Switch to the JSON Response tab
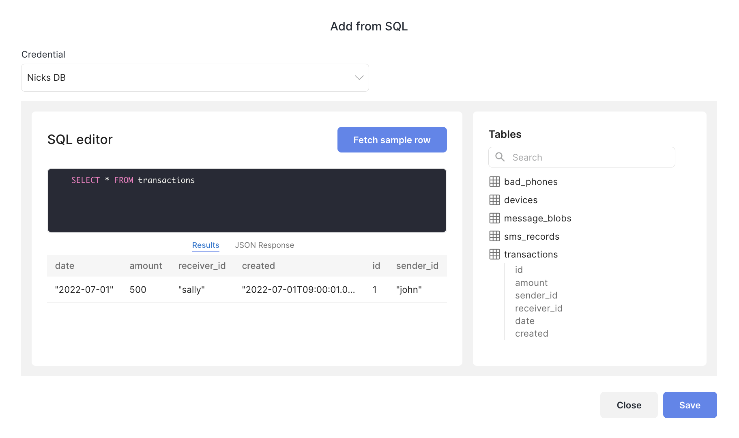 point(264,245)
